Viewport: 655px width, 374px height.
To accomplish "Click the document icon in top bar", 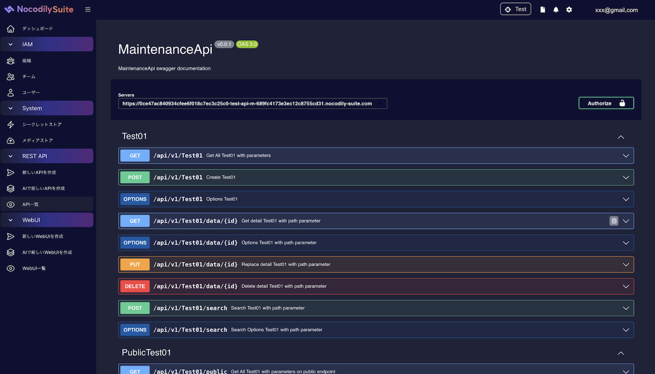I will (x=543, y=10).
